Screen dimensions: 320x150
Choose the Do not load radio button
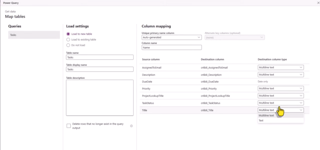pos(68,45)
